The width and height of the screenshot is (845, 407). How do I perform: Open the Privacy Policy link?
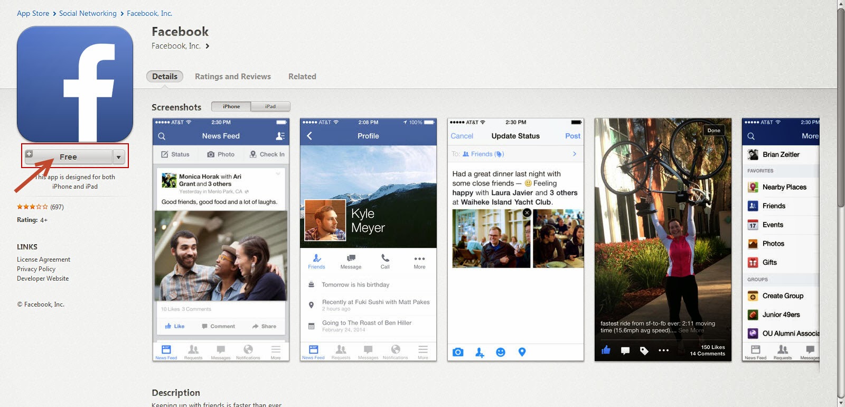click(x=36, y=269)
